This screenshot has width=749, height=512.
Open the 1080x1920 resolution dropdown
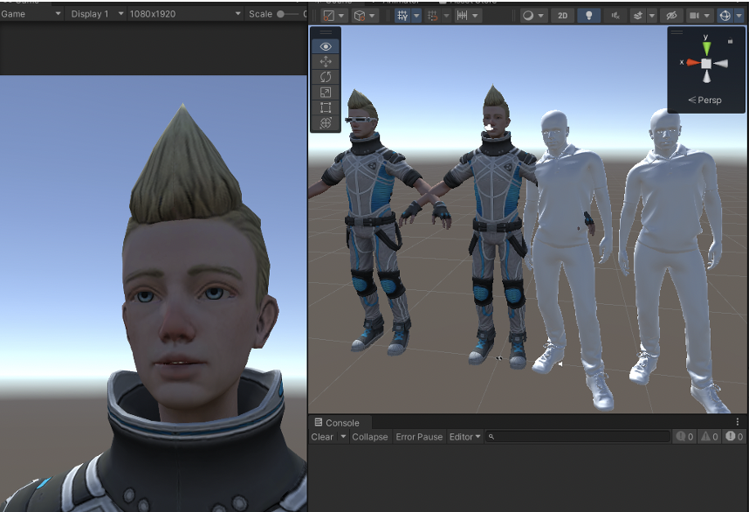coord(185,14)
